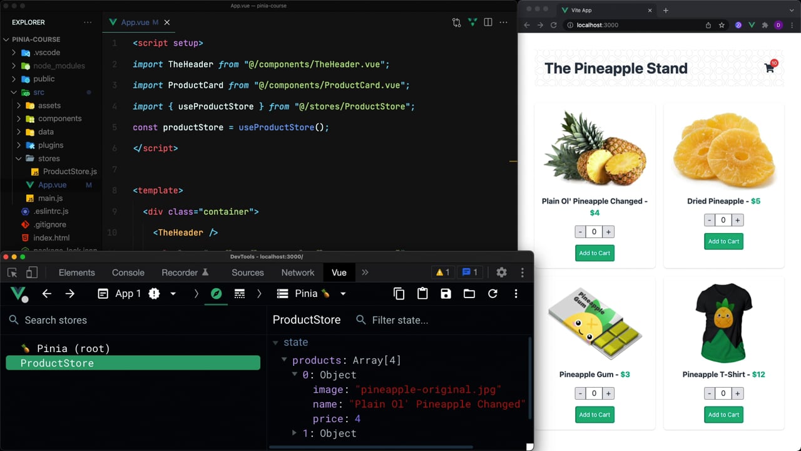The width and height of the screenshot is (801, 451).
Task: Open DevTools settings gear
Action: coord(501,272)
